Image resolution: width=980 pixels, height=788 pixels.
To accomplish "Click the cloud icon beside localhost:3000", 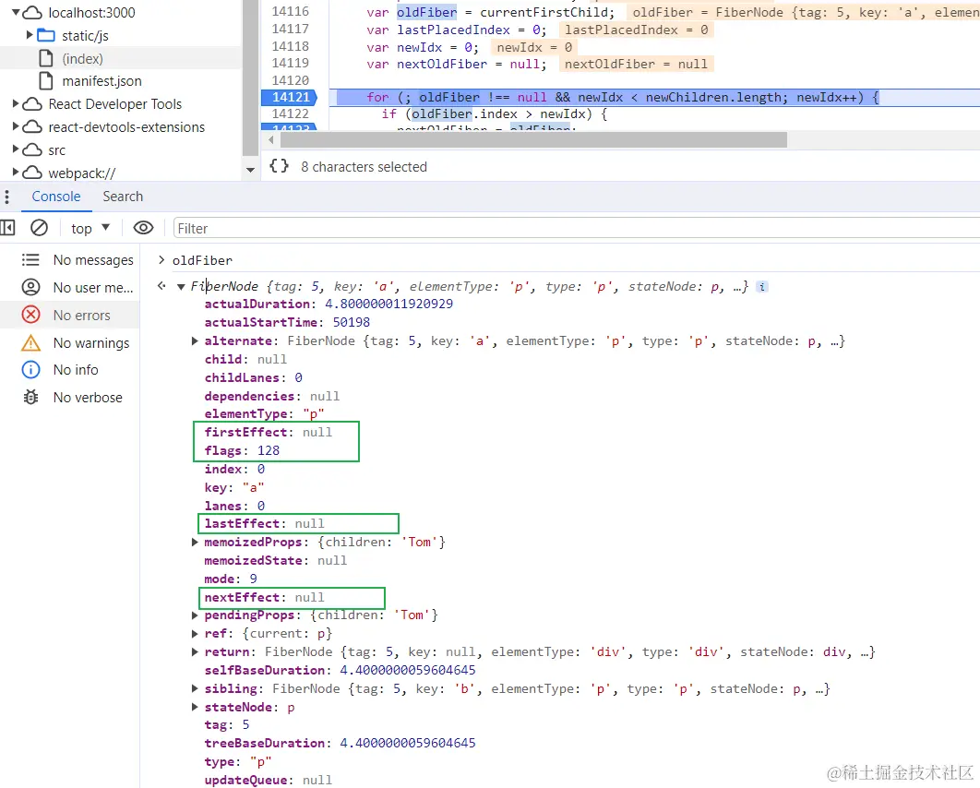I will [x=32, y=12].
